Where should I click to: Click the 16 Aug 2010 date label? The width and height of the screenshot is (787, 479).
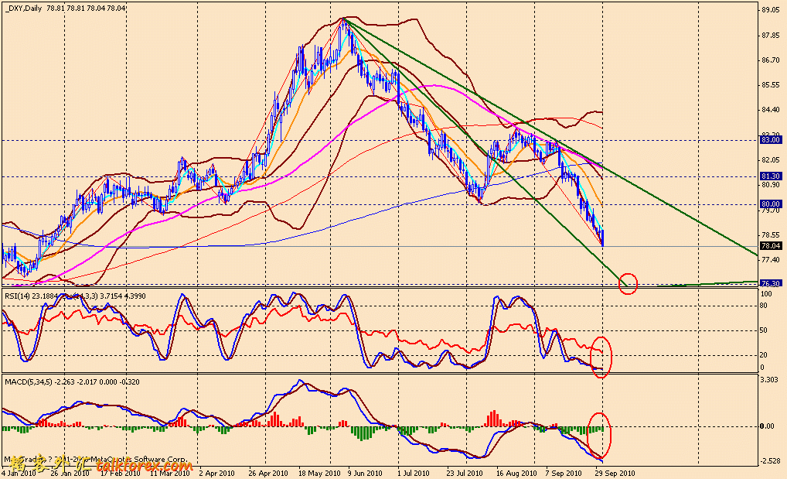pyautogui.click(x=516, y=474)
